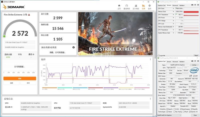
Task: Open the benchmarks section (基准测试)
Action: point(127,7)
